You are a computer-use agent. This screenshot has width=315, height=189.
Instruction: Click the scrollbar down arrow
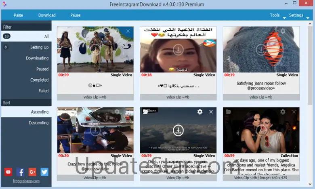point(310,184)
